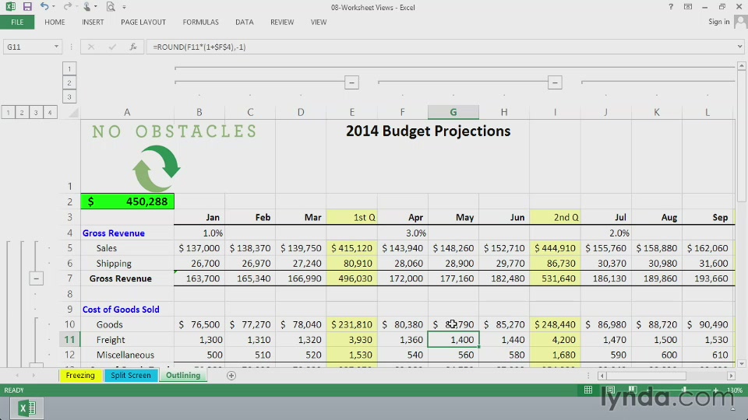
Task: Switch to the INSERT ribbon tab
Action: [93, 23]
